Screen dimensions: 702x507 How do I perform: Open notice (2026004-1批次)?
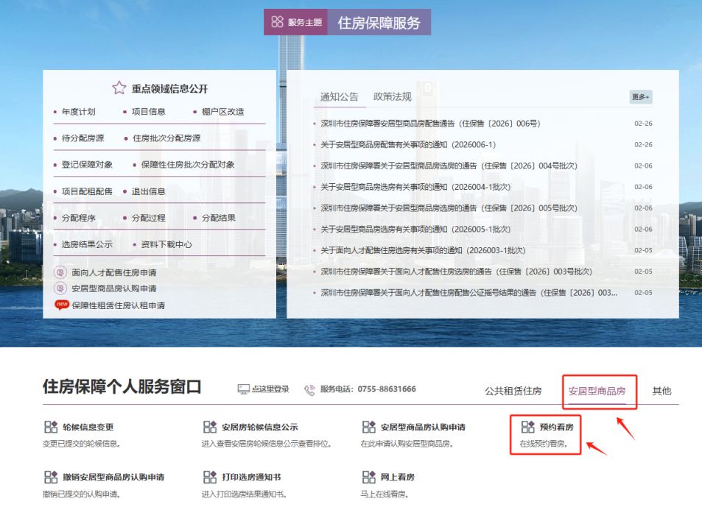point(415,187)
